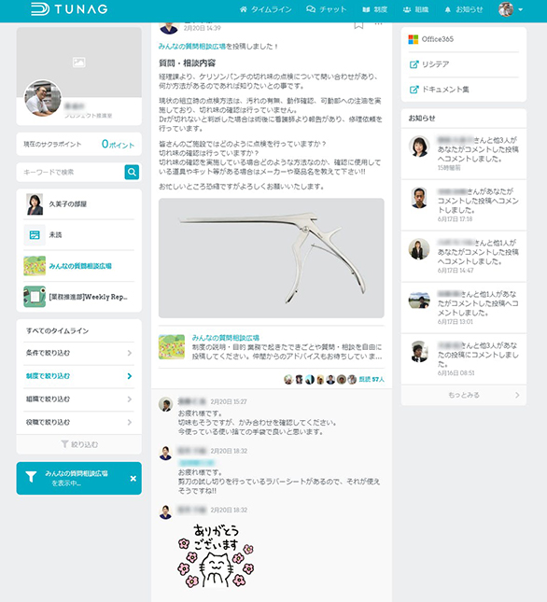547x602 pixels.
Task: Open the Office365 link
Action: 464,39
